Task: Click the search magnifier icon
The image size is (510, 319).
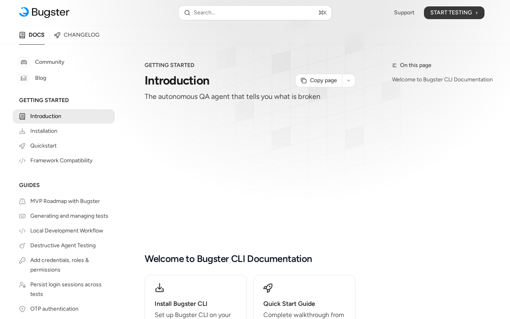Action: (187, 13)
